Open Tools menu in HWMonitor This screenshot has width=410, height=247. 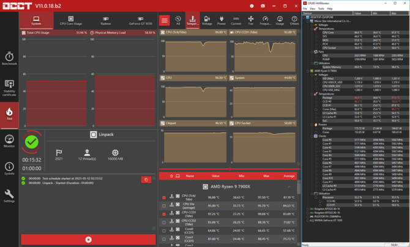321,9
